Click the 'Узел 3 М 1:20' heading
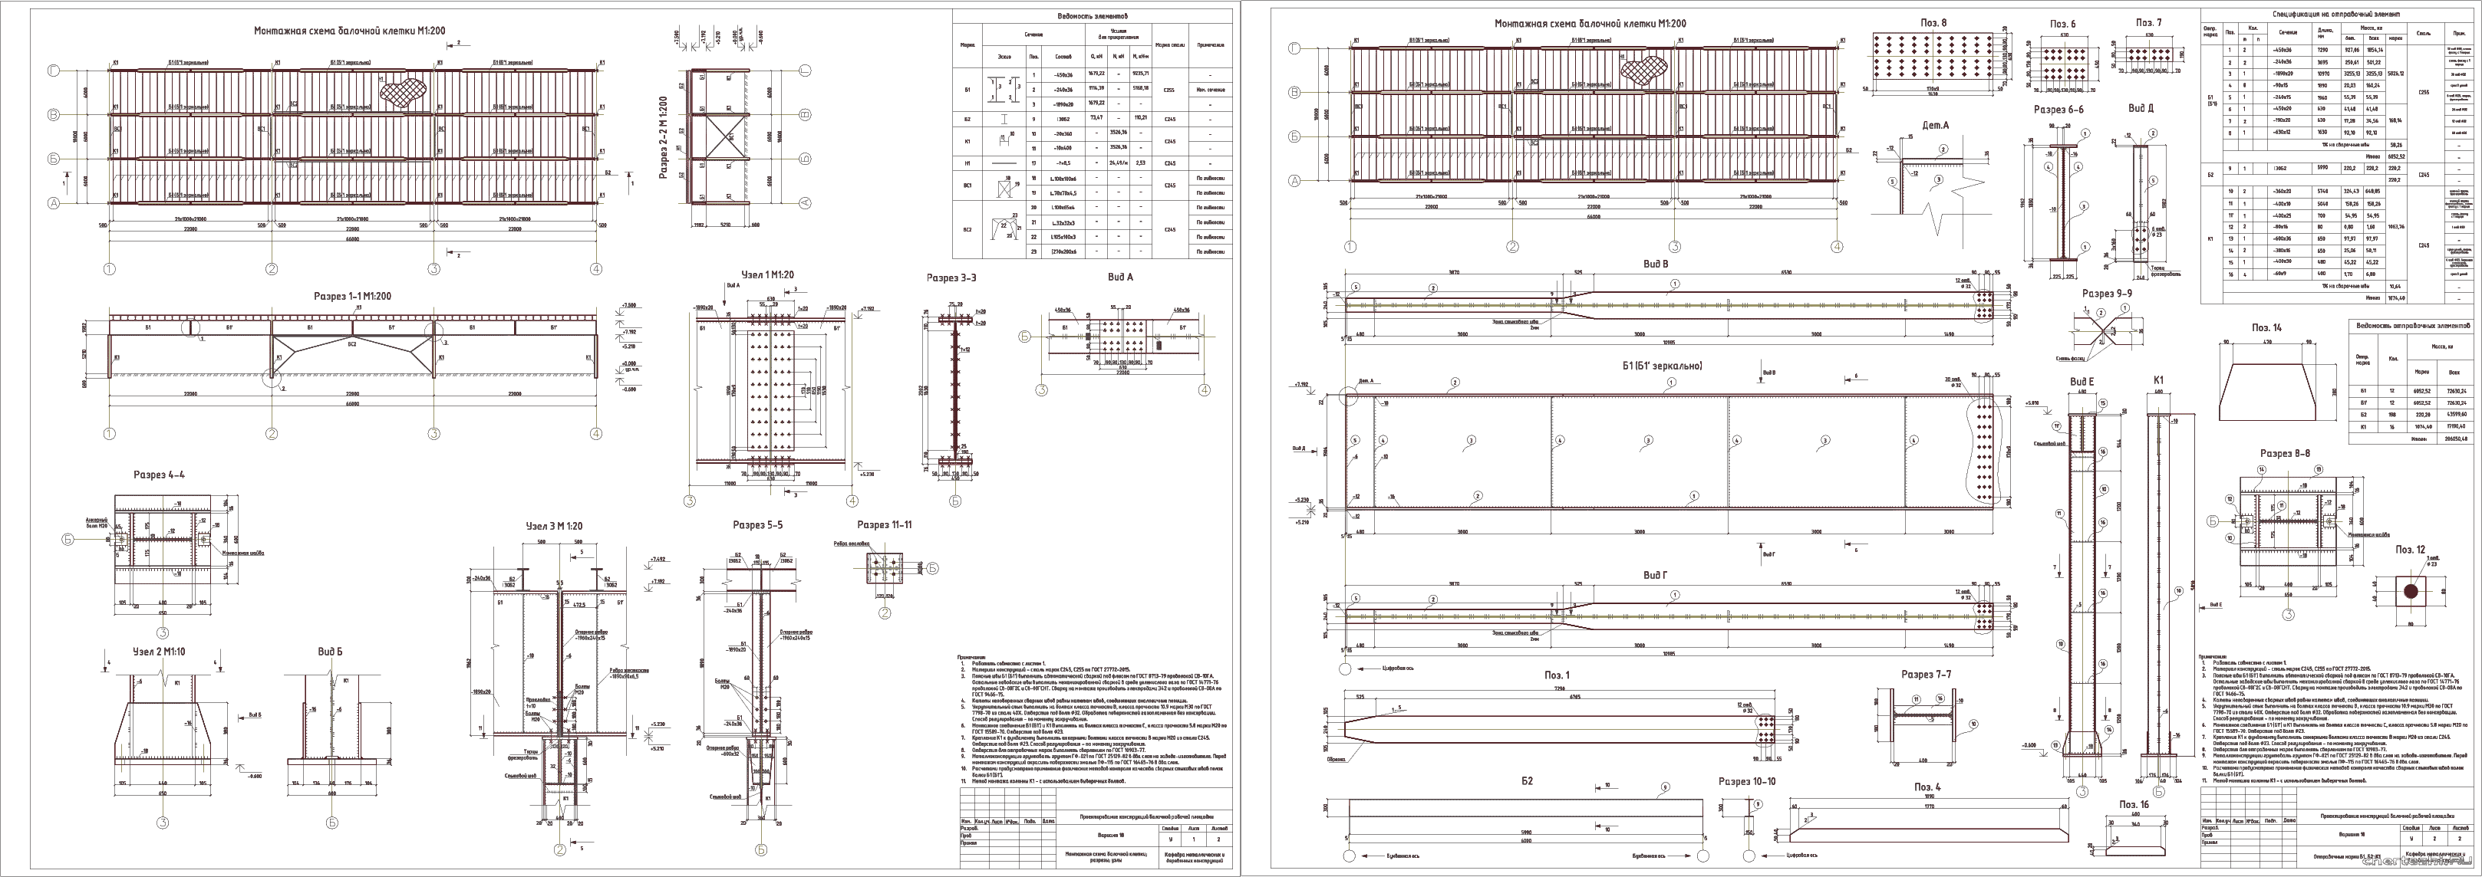Image resolution: width=2482 pixels, height=877 pixels. [x=553, y=527]
